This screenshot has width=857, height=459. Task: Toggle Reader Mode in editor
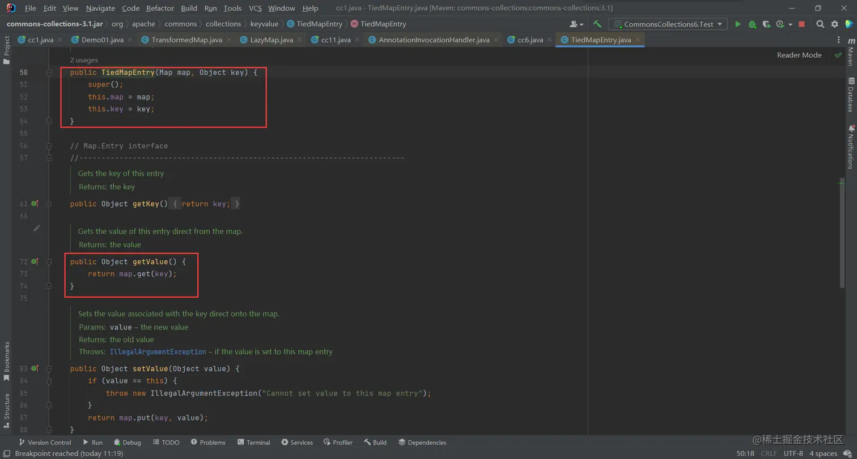(x=799, y=55)
